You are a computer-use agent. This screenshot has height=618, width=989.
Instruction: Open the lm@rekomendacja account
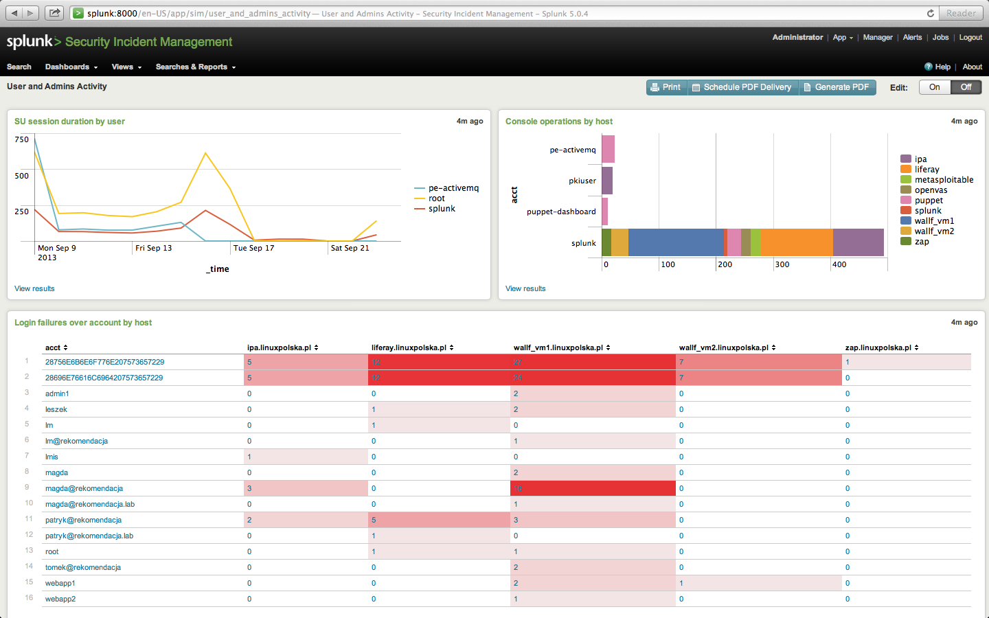77,441
